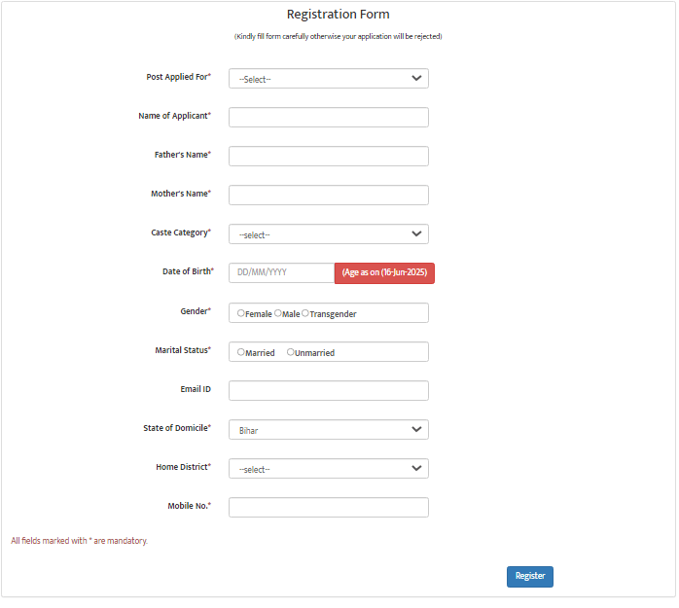The image size is (679, 608).
Task: Select the Female gender radio button
Action: [x=241, y=313]
